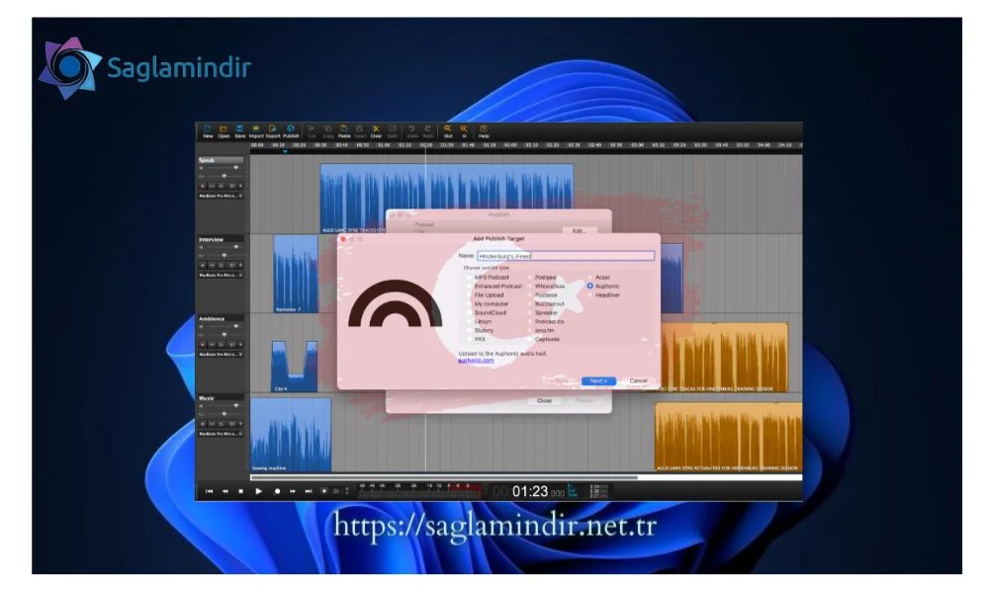The image size is (989, 593).
Task: Click the Clear X icon
Action: pyautogui.click(x=376, y=131)
